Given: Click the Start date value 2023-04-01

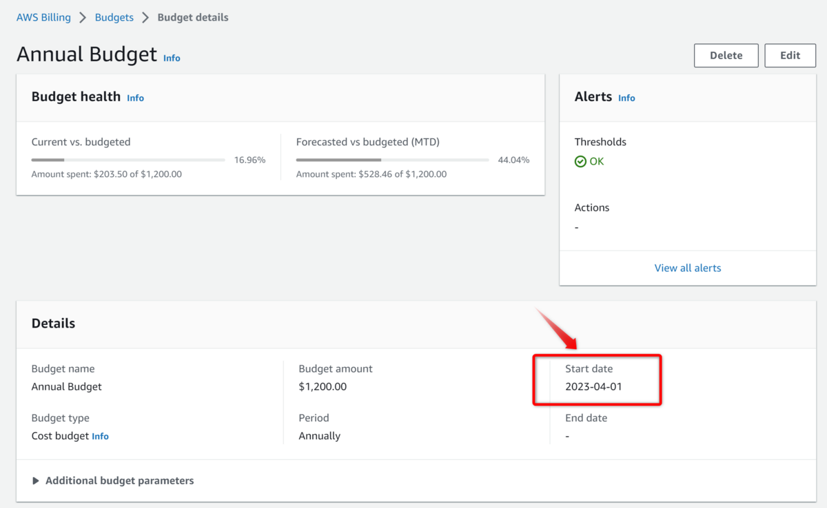Looking at the screenshot, I should pyautogui.click(x=593, y=386).
